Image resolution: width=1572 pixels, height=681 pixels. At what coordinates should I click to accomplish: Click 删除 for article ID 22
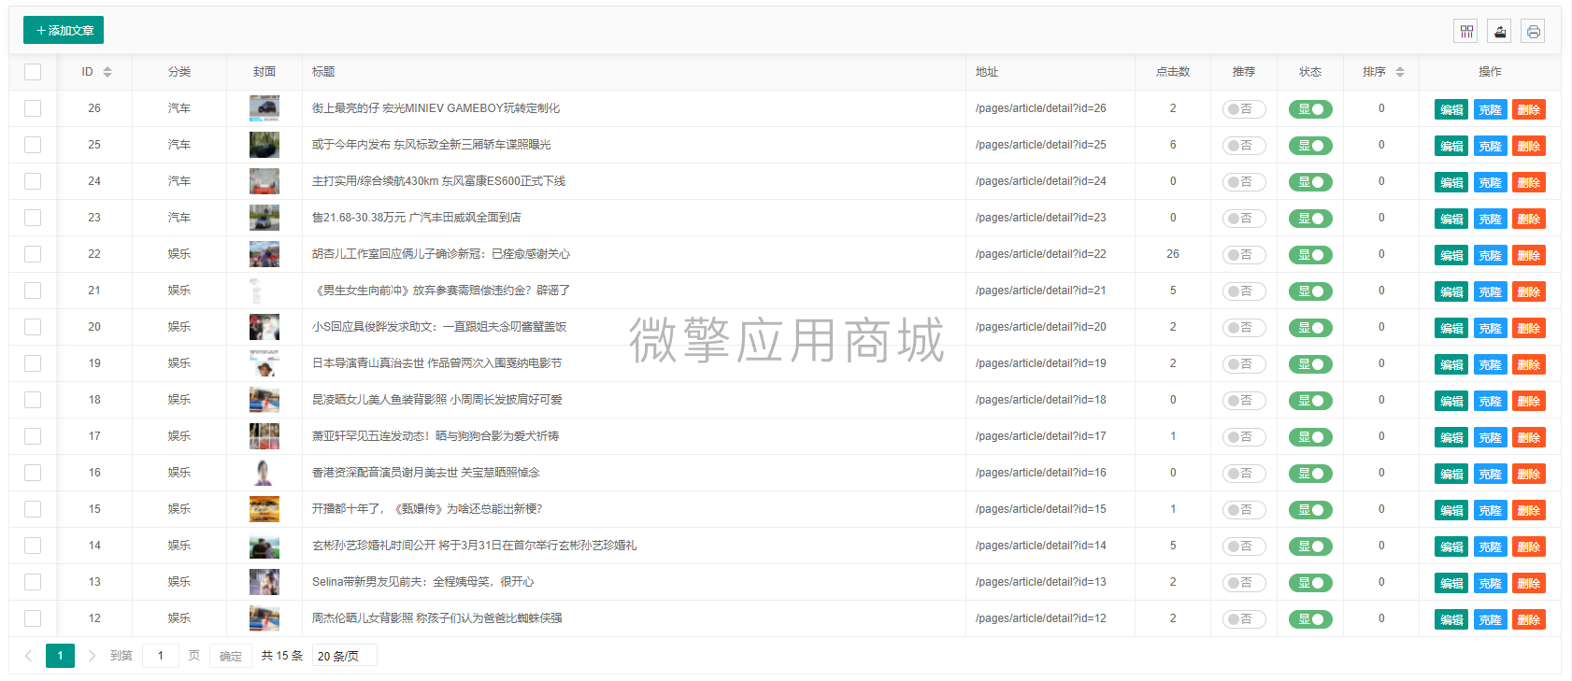click(1529, 255)
